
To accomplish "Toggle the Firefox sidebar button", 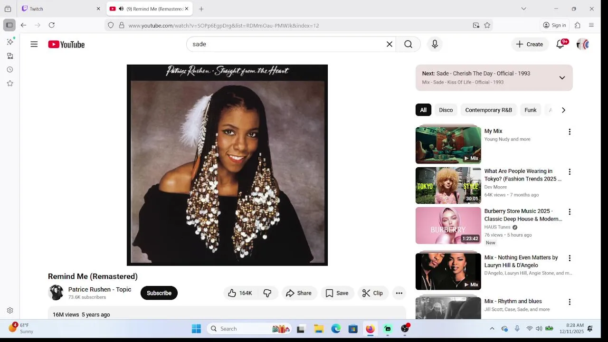I will click(9, 25).
